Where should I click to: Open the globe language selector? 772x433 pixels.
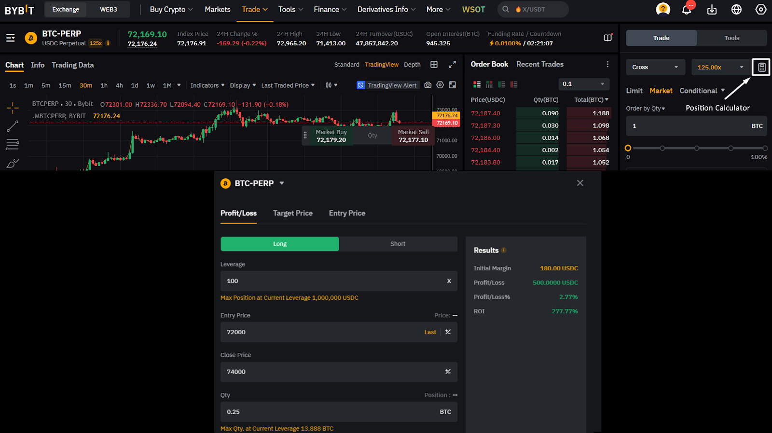[736, 9]
